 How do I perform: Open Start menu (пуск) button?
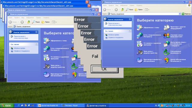[7, 105]
